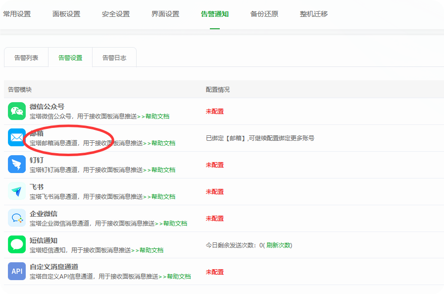Open 帮助文档 link for 企业微信
Viewport: 444px width, 294px height.
click(x=175, y=224)
